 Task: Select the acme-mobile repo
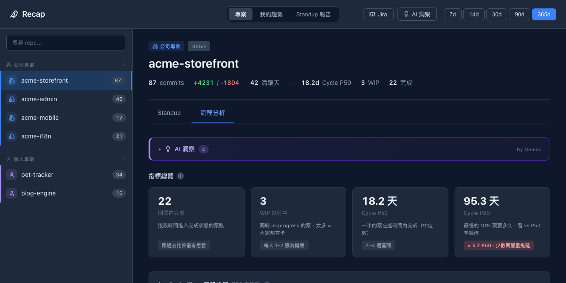click(66, 118)
